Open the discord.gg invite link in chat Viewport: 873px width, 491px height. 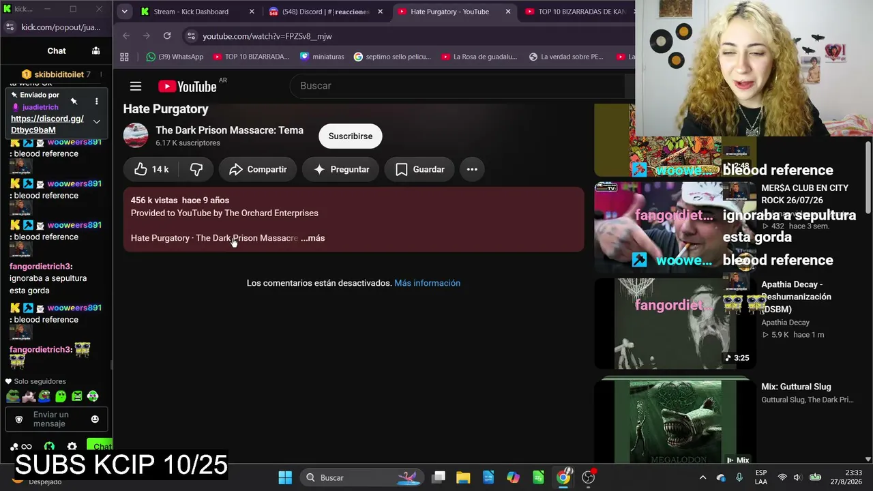pyautogui.click(x=47, y=124)
